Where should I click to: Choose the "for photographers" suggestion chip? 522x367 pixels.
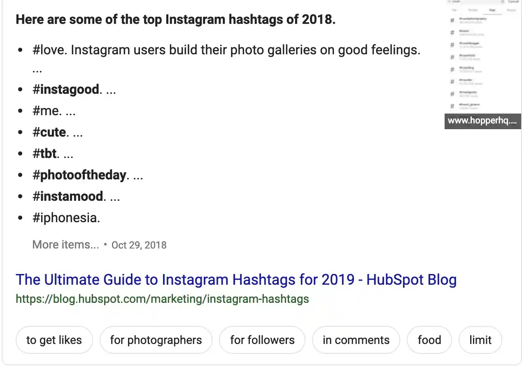pos(156,340)
